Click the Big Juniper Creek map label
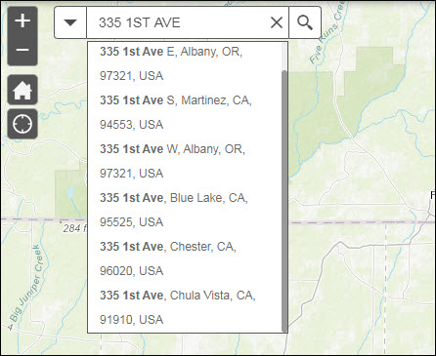Viewport: 436px width, 356px height. coord(26,283)
